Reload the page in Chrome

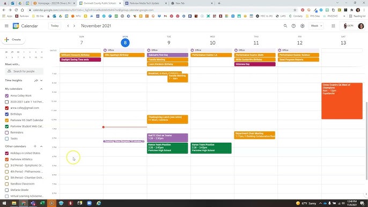coord(16,10)
